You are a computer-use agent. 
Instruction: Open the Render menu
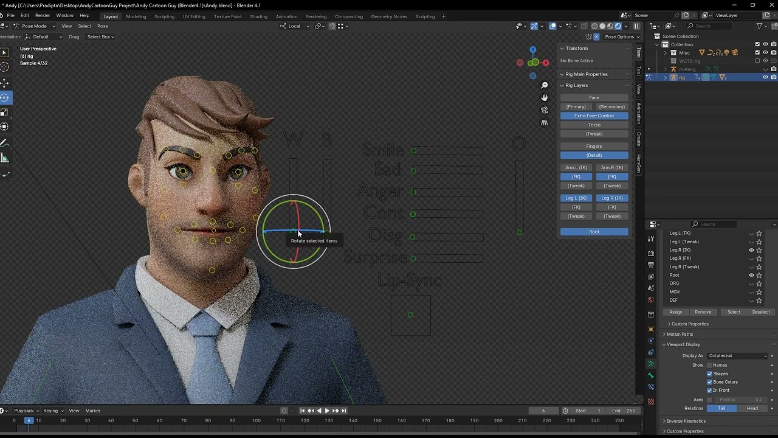43,15
